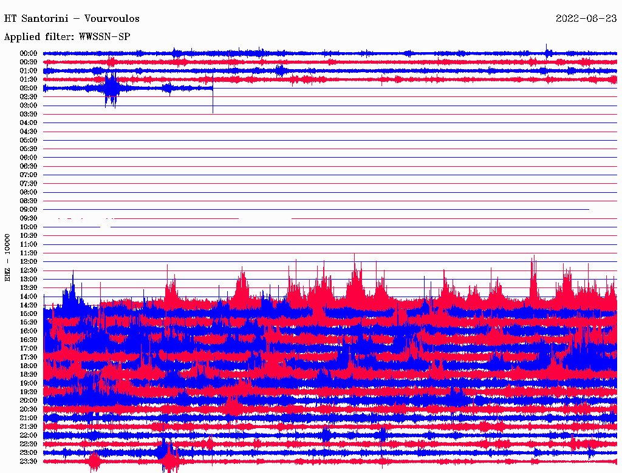Click the 18:00 time label

[29, 366]
